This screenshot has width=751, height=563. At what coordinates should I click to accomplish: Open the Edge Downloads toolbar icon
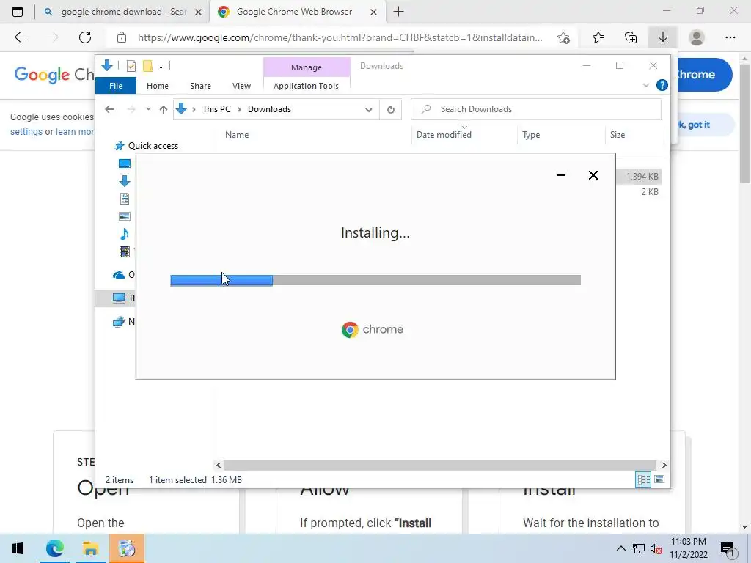[663, 37]
